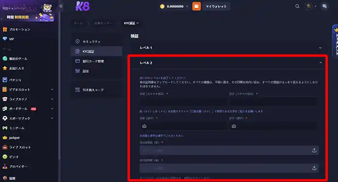Click the スポーツブック soccer ball icon
Screen dimensions: 338x182
pyautogui.click(x=5, y=118)
